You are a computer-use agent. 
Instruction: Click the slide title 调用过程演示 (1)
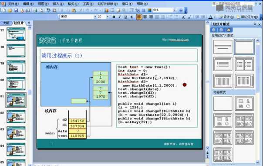[62, 56]
